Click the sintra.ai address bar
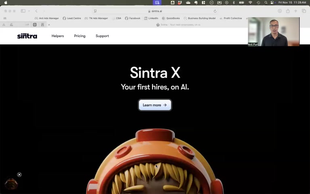 pyautogui.click(x=155, y=11)
